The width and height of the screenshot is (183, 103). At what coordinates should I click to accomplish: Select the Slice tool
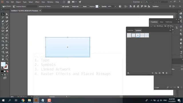tap(7, 56)
